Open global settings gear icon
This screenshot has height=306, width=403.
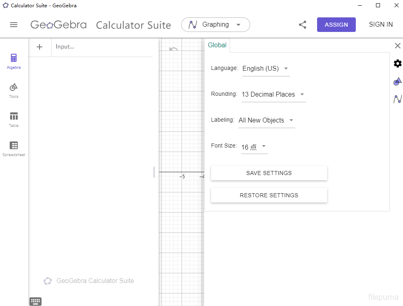click(398, 63)
